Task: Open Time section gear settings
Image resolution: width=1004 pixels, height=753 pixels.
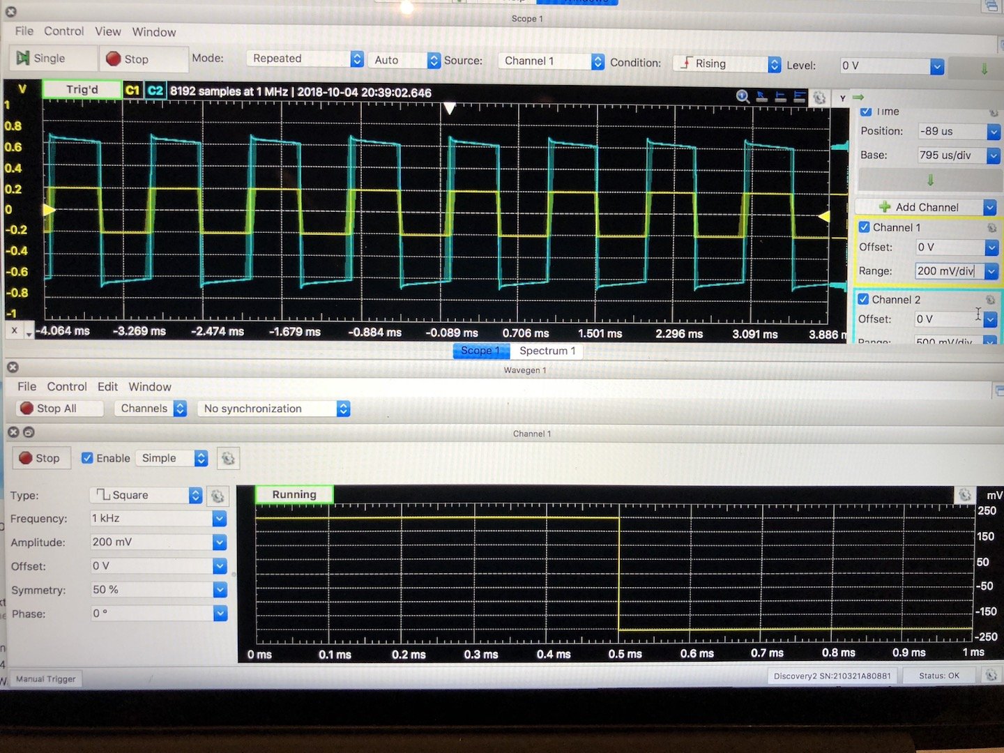Action: (994, 112)
